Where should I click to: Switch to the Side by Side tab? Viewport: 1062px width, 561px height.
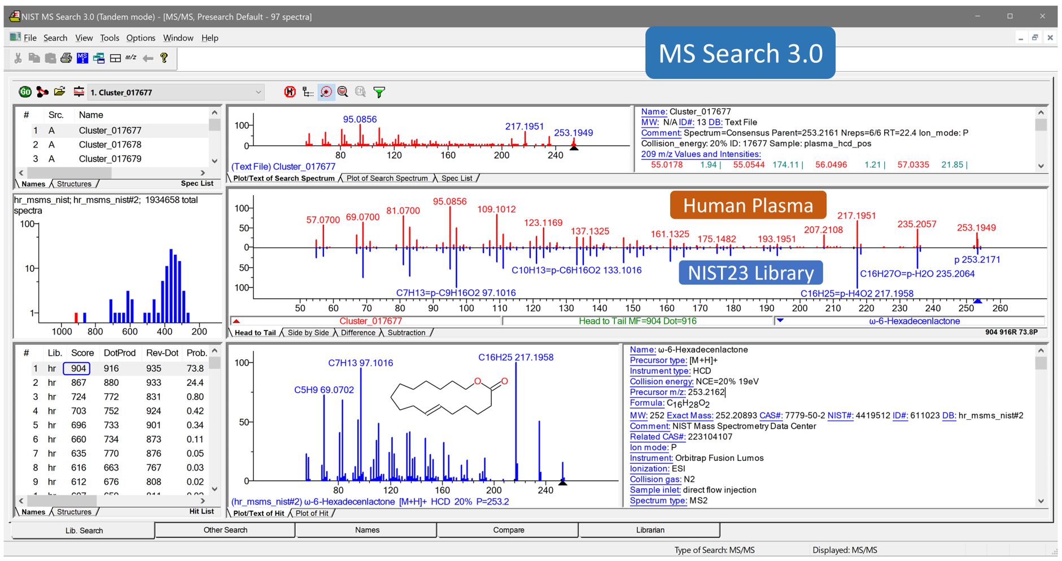click(x=308, y=333)
